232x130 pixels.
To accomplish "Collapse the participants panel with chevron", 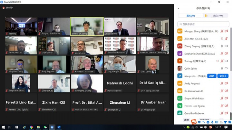I will 179,8.
